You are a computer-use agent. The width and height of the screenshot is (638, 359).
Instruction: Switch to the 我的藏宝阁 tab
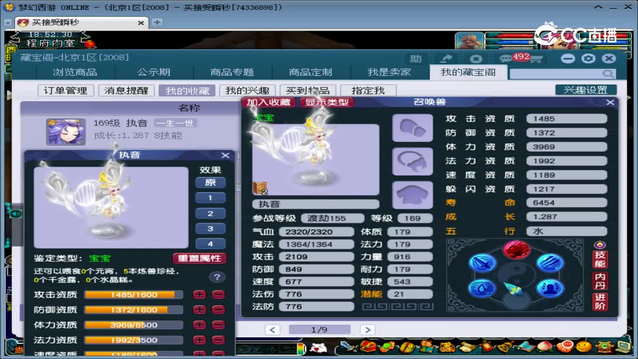click(468, 72)
